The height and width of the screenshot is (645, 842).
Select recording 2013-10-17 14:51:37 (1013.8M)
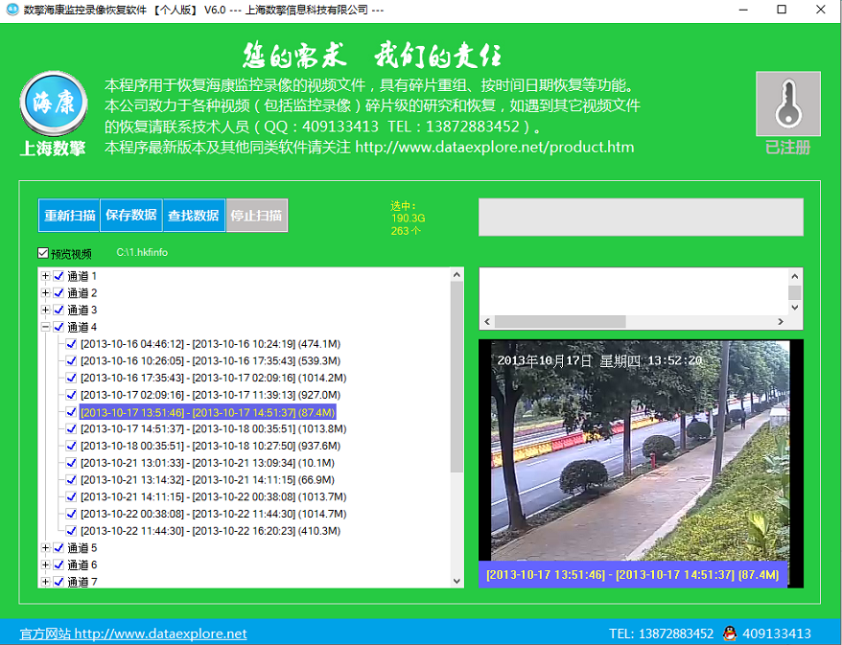(213, 428)
